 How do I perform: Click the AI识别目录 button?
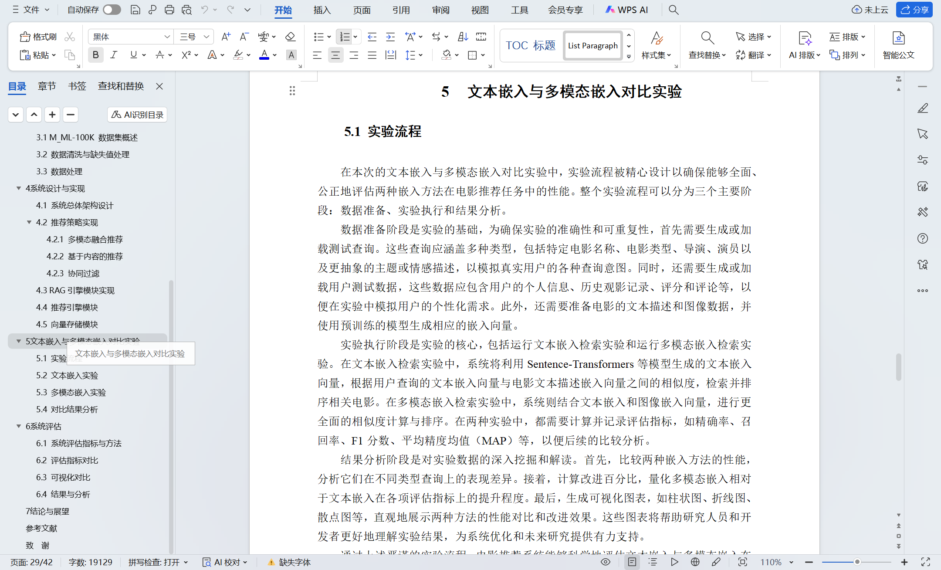(137, 115)
